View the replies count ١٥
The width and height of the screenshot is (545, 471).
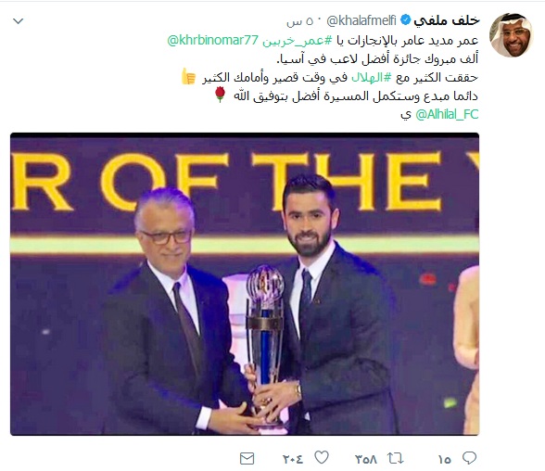point(445,460)
